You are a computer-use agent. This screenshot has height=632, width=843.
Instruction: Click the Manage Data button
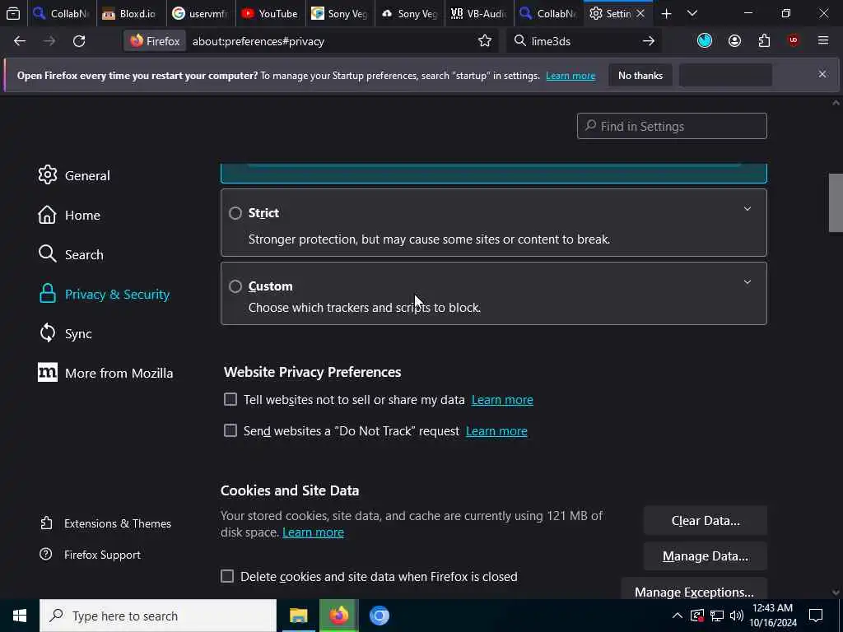tap(706, 555)
